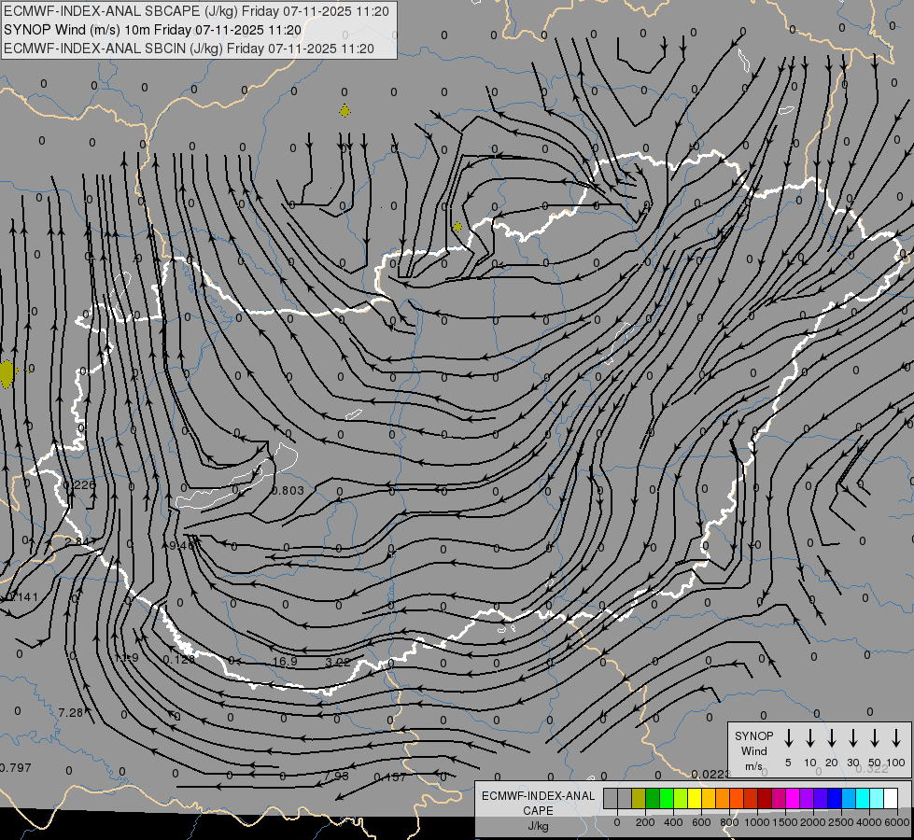Click the 0.797 value at the bottom left edge
Screen dimensions: 914x840
pos(16,768)
